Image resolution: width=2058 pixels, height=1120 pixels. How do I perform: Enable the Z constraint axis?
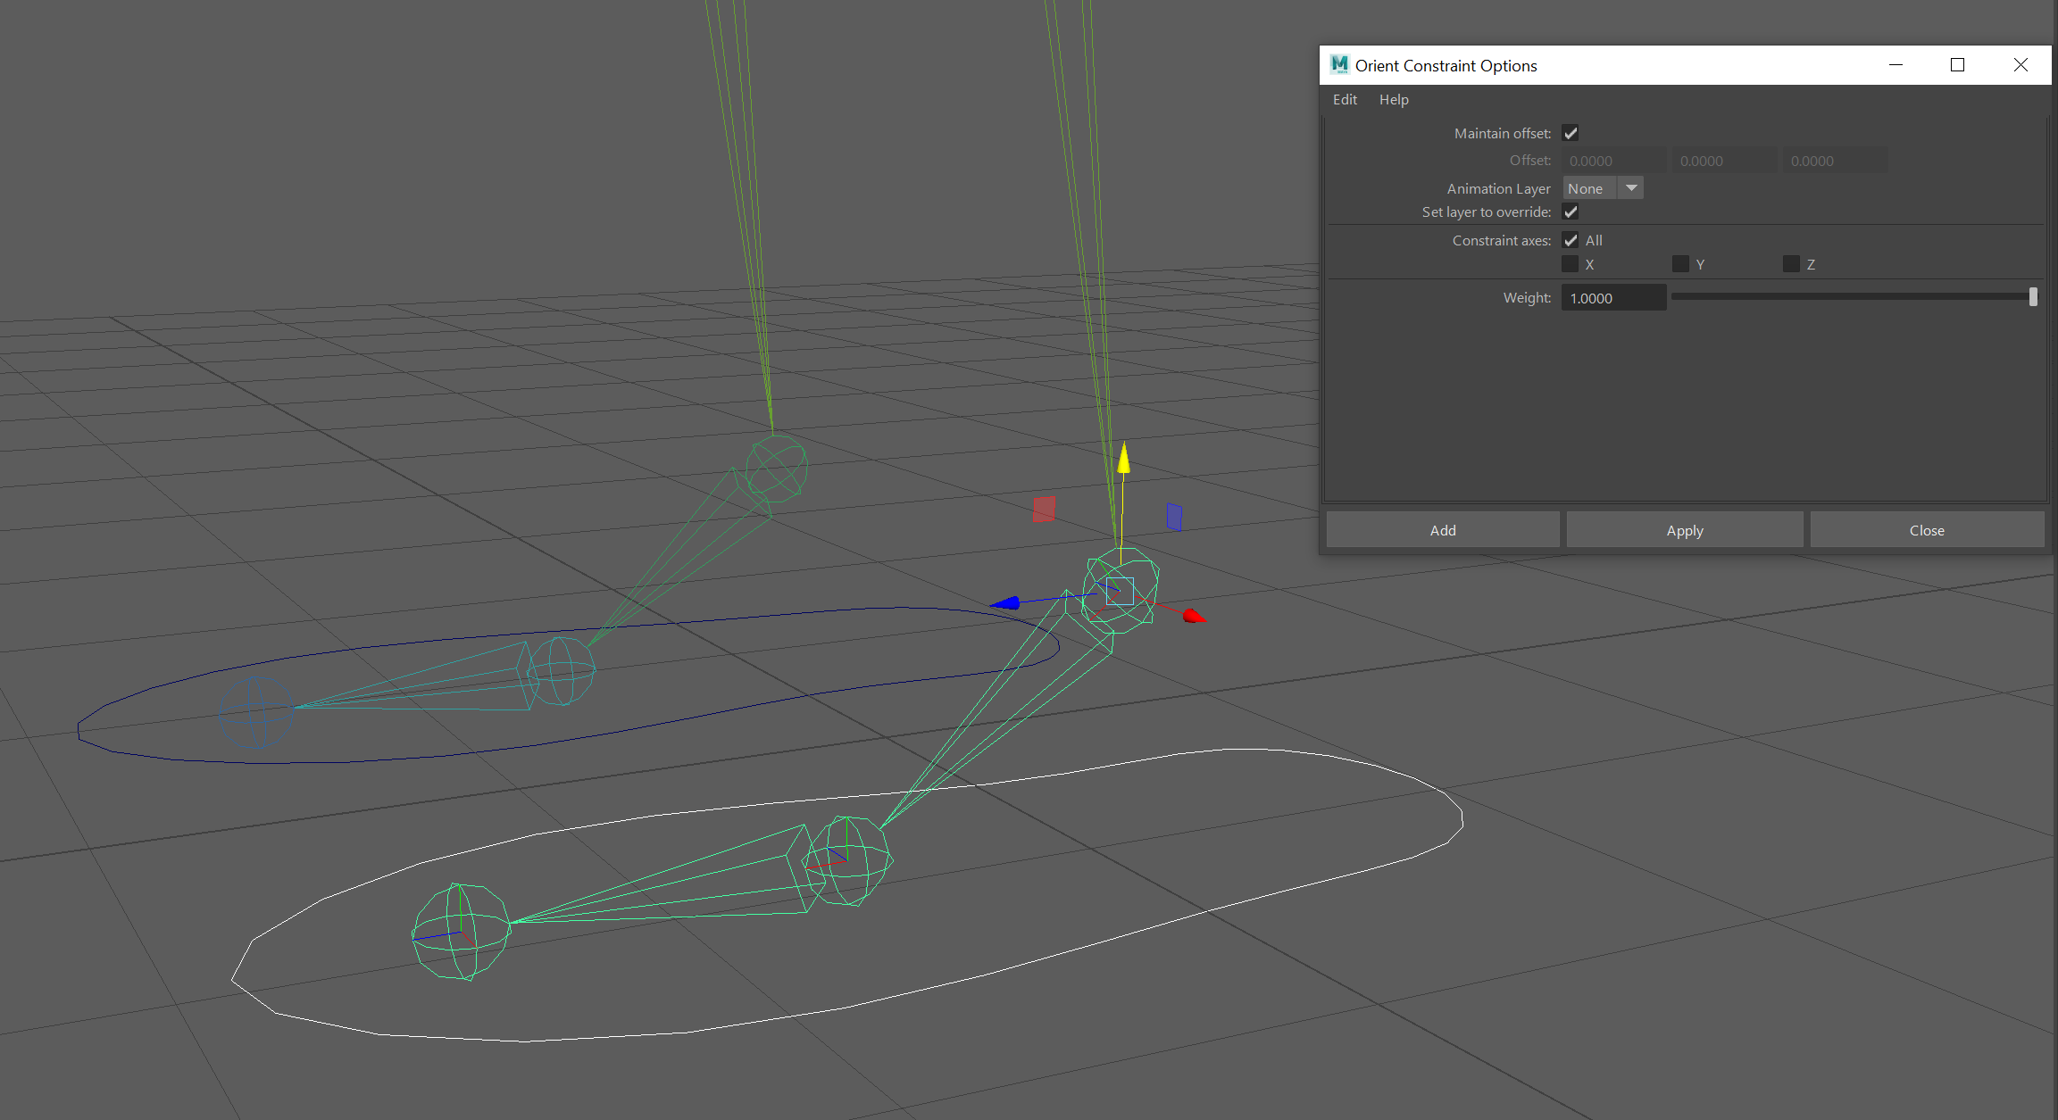(x=1790, y=263)
